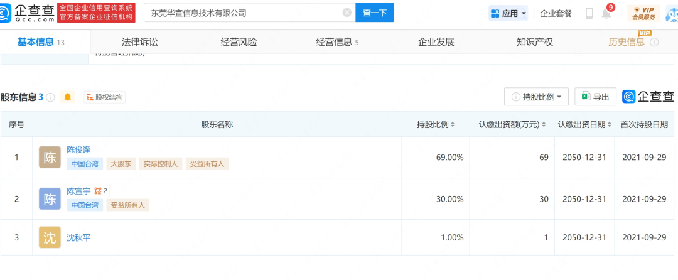Expand the 持股比例 filter dropdown

point(536,97)
